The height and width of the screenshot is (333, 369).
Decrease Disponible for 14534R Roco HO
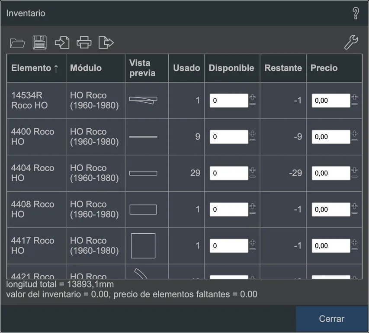click(x=253, y=104)
